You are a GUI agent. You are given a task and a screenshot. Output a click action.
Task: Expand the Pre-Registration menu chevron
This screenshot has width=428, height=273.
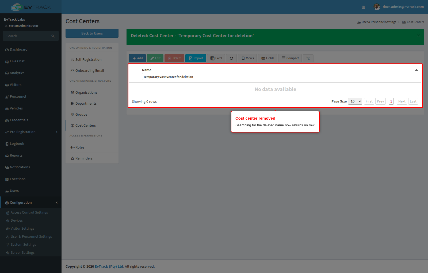[57, 132]
